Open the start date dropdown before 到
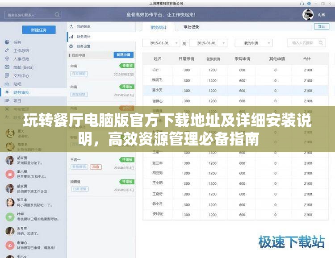The width and height of the screenshot is (335, 258). click(161, 43)
